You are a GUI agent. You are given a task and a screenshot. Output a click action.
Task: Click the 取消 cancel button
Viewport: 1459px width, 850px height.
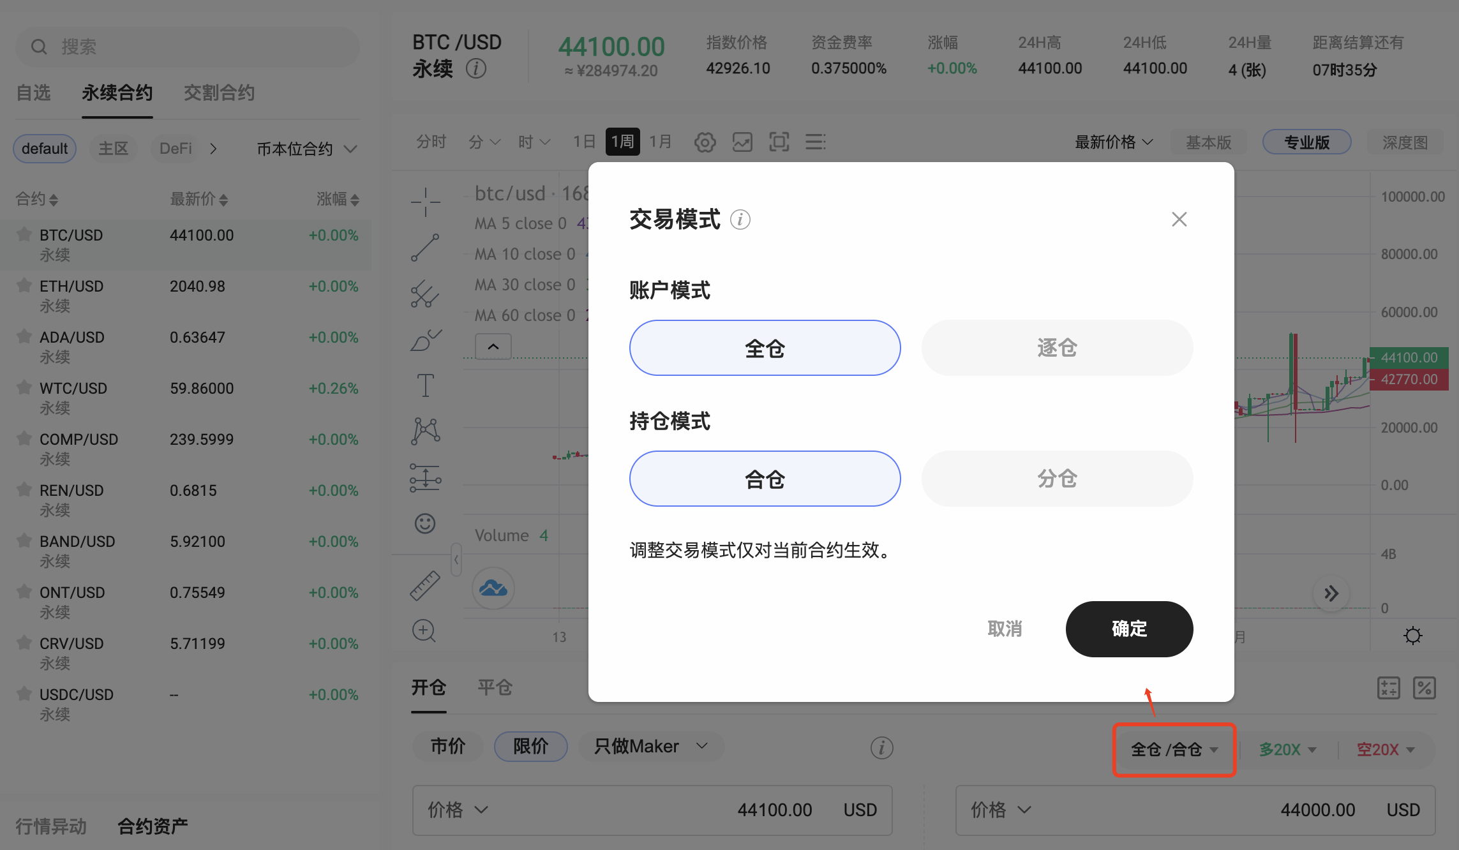point(1005,629)
